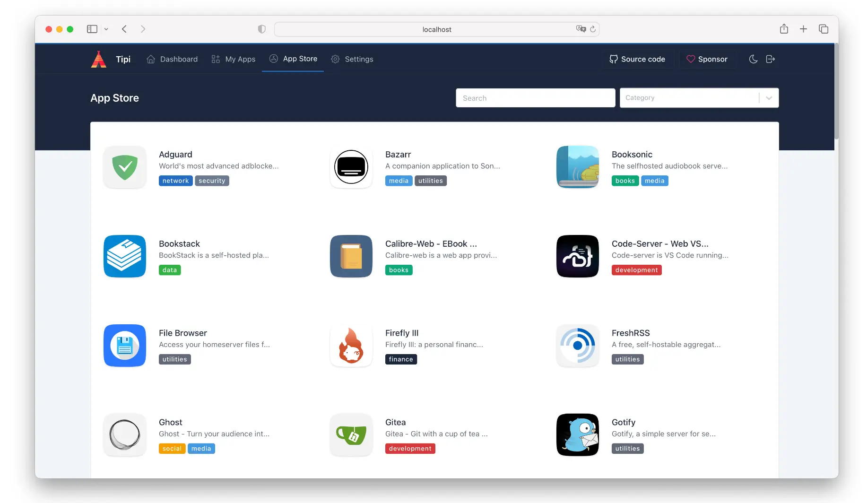Log out using the exit icon
This screenshot has width=867, height=503.
coord(771,59)
